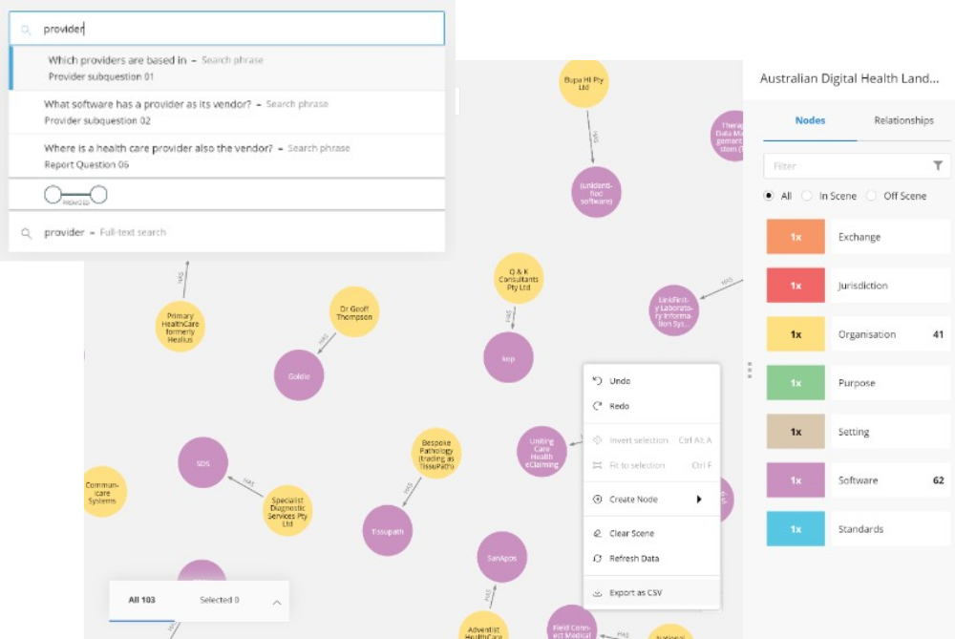Click the Purpose label in node list
Screen dimensions: 955x639
(857, 383)
